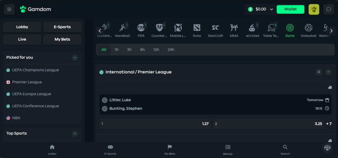
Task: Open the yellow profile avatar
Action: 314,9
